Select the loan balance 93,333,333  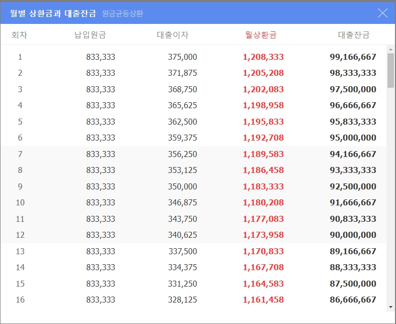(x=353, y=170)
